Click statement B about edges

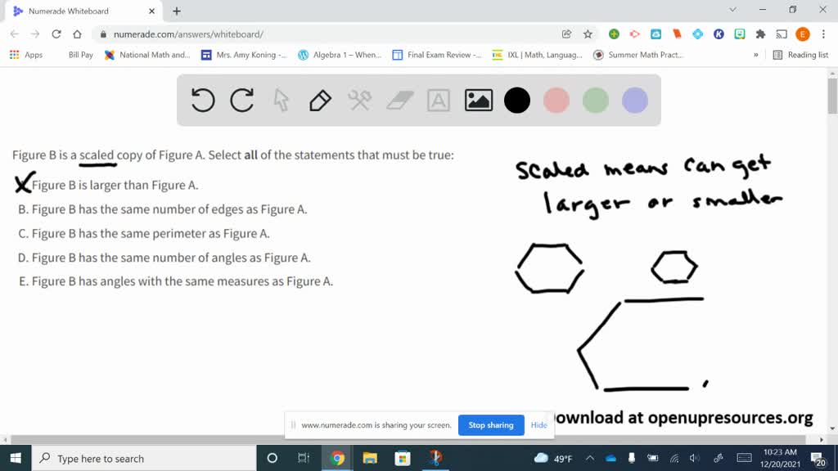163,209
